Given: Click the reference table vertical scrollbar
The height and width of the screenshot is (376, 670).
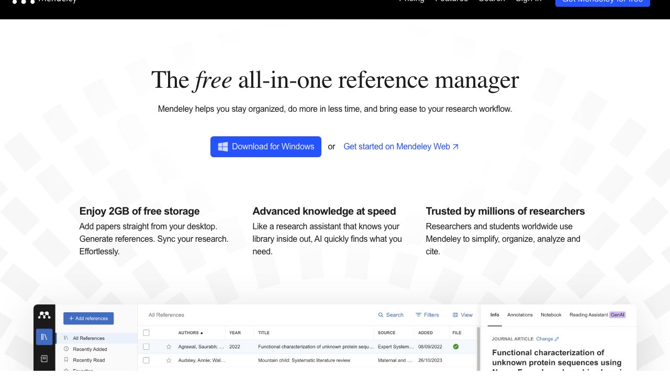Looking at the screenshot, I should point(478,348).
